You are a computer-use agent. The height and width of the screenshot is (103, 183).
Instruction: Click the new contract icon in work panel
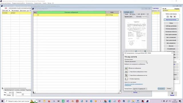tap(168, 17)
